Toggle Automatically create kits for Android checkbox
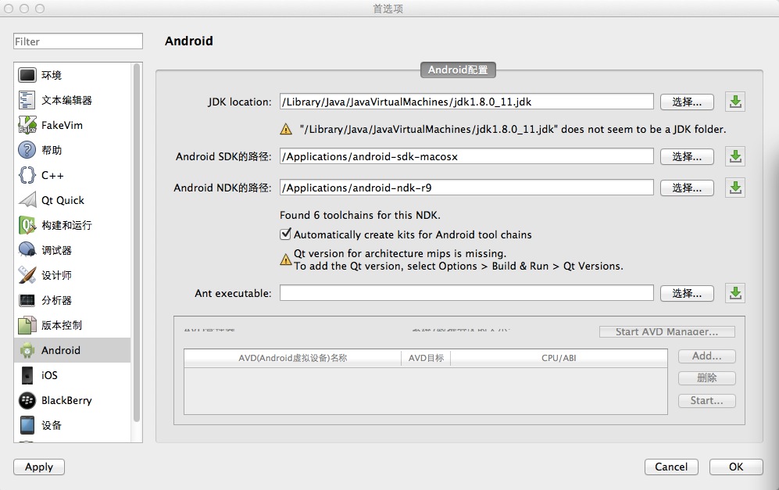 coord(286,234)
